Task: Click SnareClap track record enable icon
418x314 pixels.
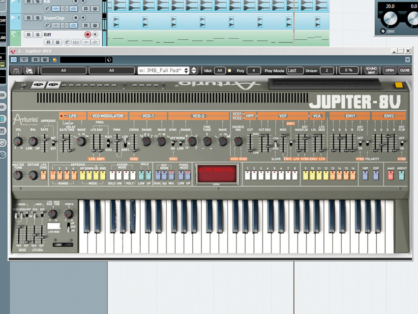Action: tap(76, 18)
